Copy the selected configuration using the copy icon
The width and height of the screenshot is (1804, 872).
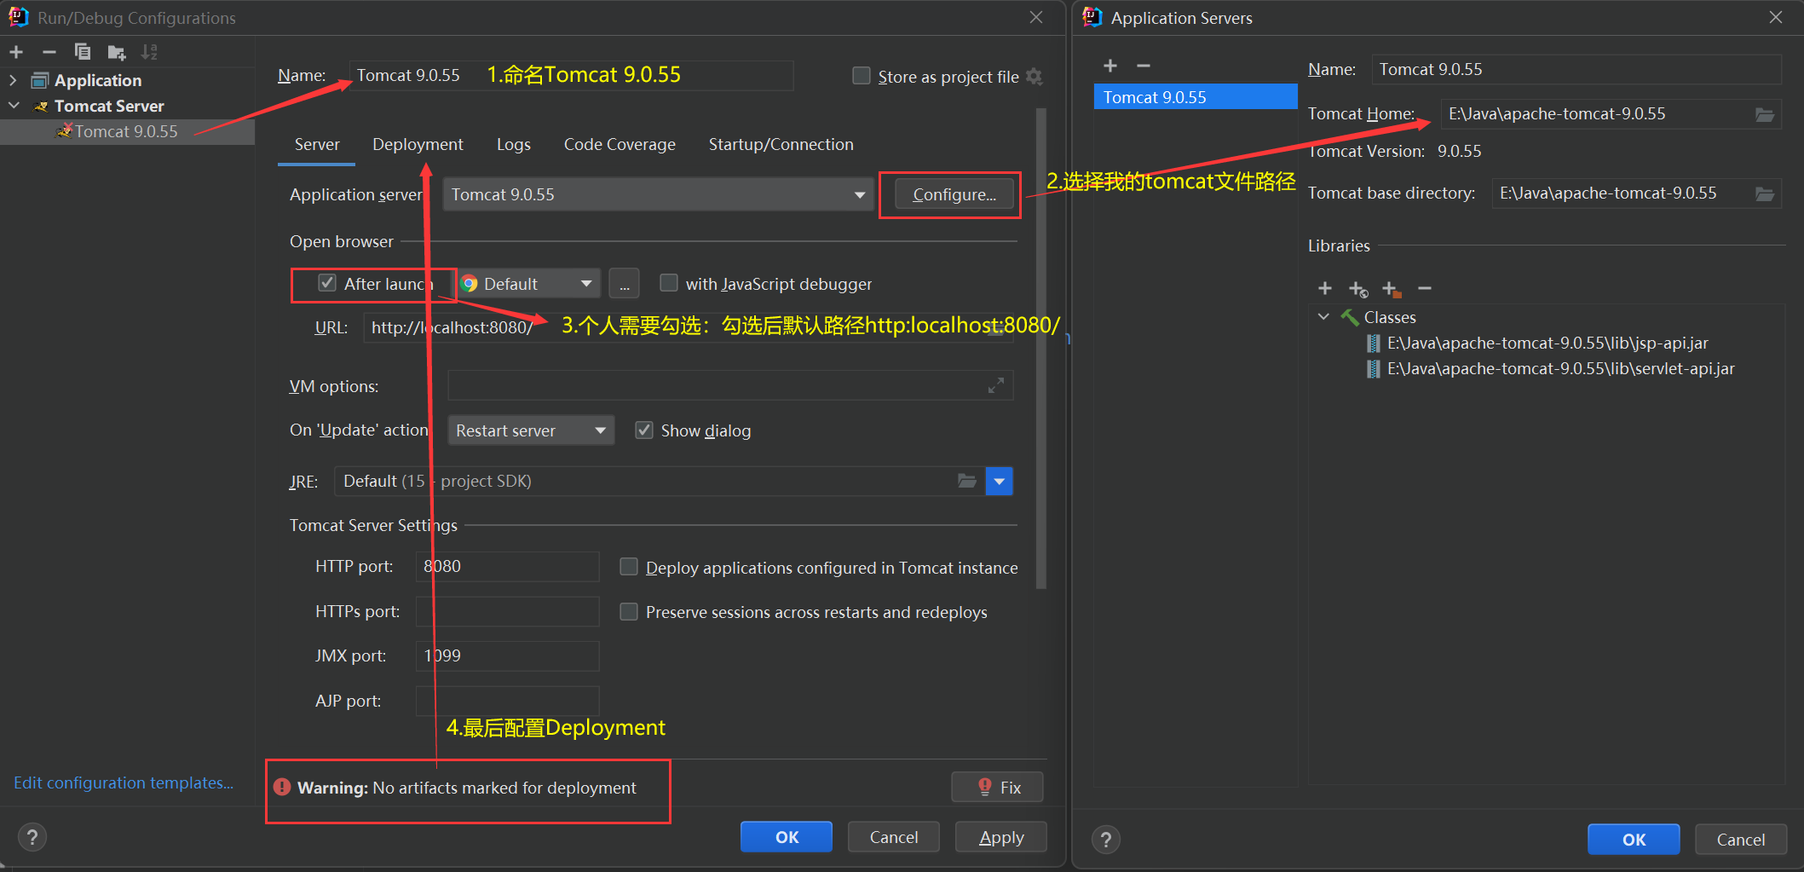[83, 51]
